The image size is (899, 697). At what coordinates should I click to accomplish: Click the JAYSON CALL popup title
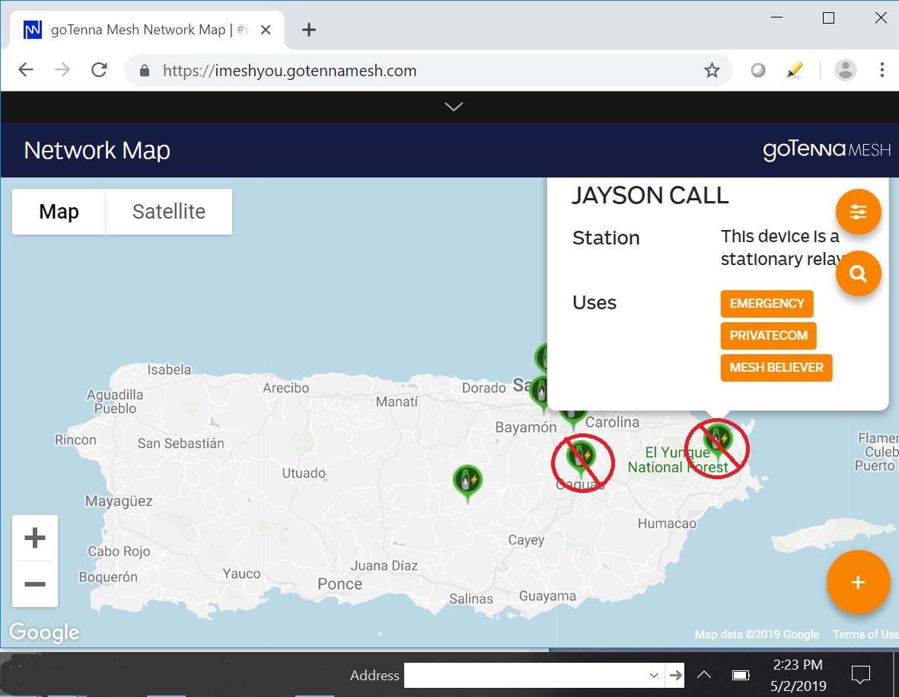click(650, 196)
